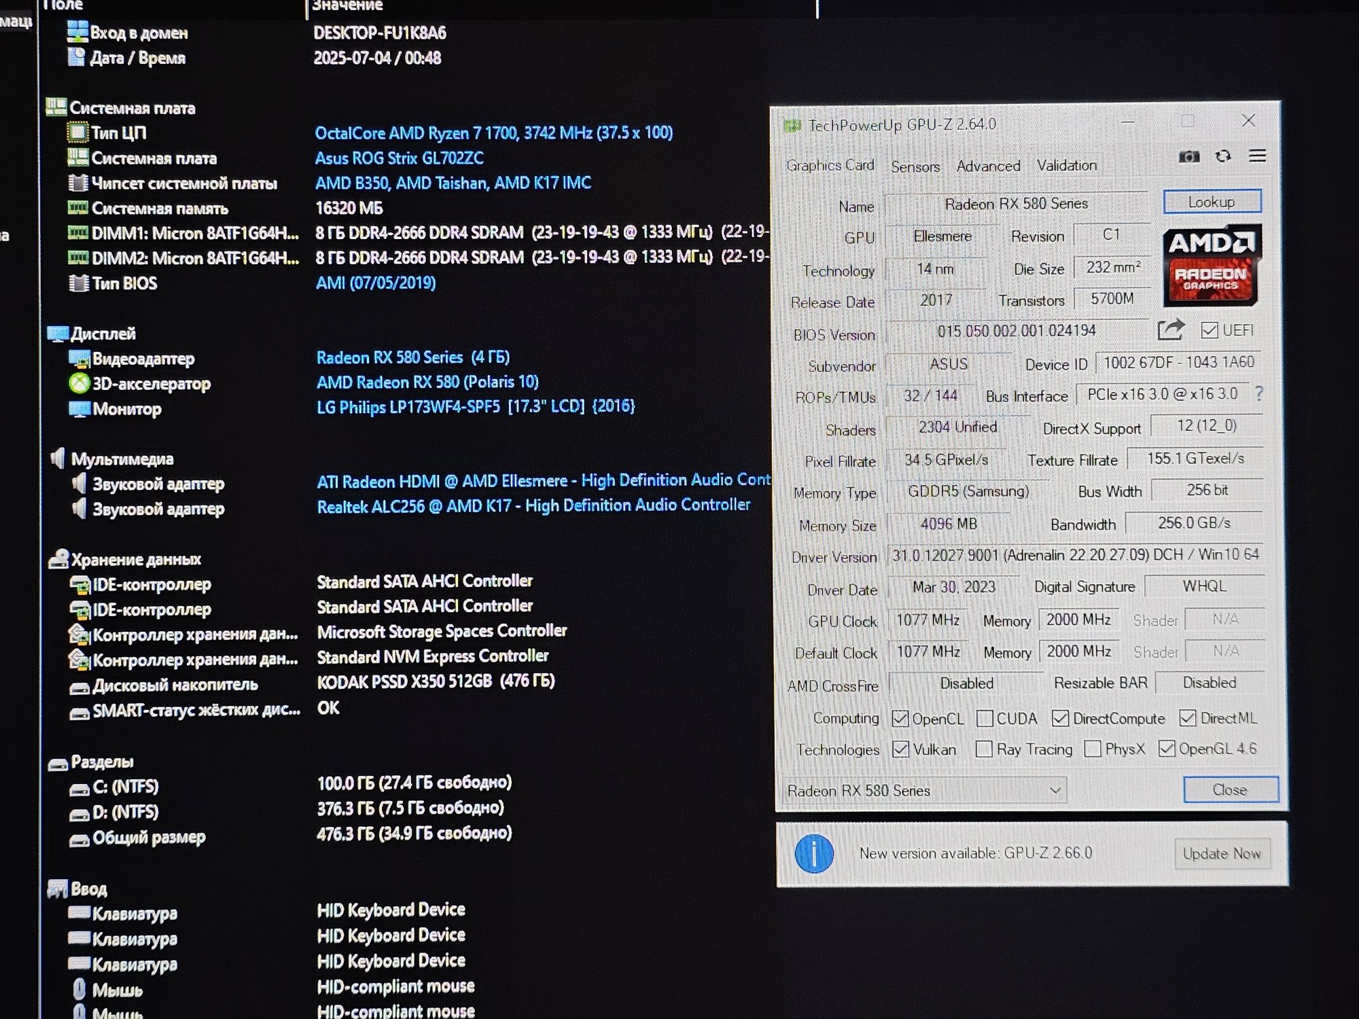Viewport: 1359px width, 1019px height.
Task: Open the Realtek ALC256 audio controller link
Action: click(x=533, y=505)
